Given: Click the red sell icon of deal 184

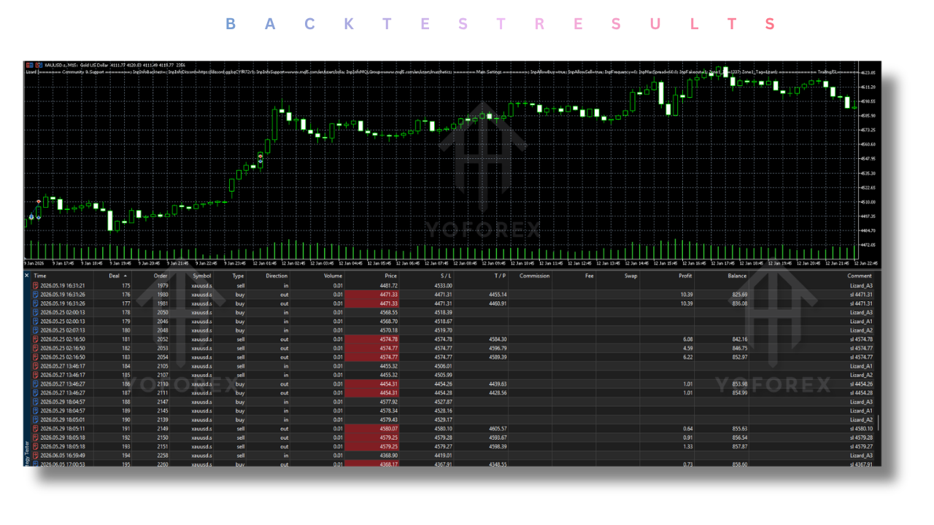Looking at the screenshot, I should (36, 366).
